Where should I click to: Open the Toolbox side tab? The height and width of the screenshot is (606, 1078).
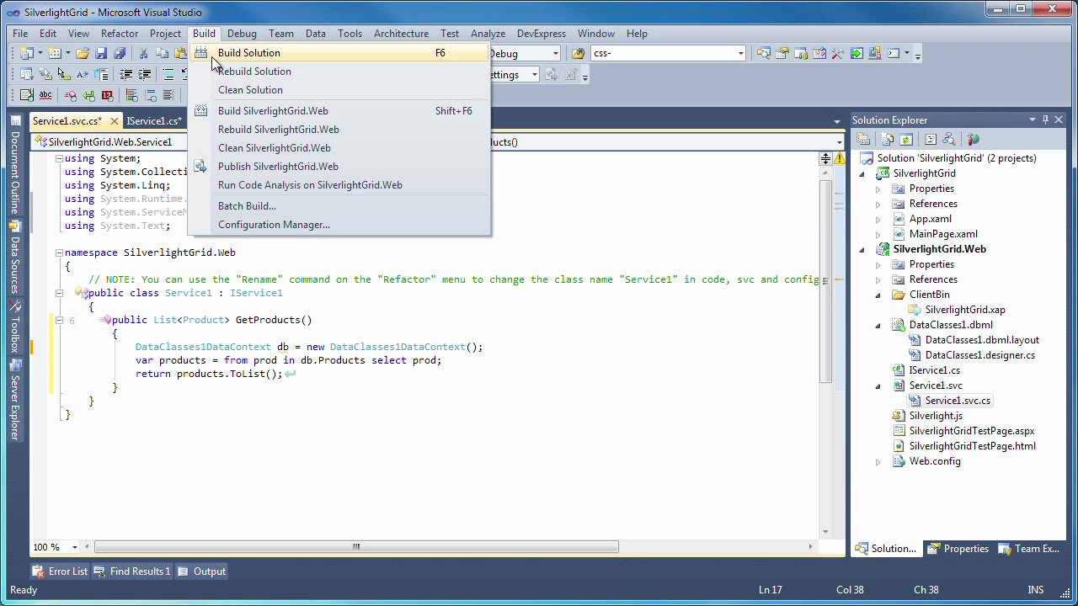tap(15, 328)
